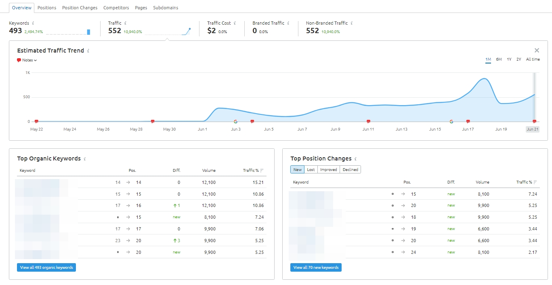Click the red note marker at May 22
This screenshot has width=552, height=285.
[x=36, y=121]
